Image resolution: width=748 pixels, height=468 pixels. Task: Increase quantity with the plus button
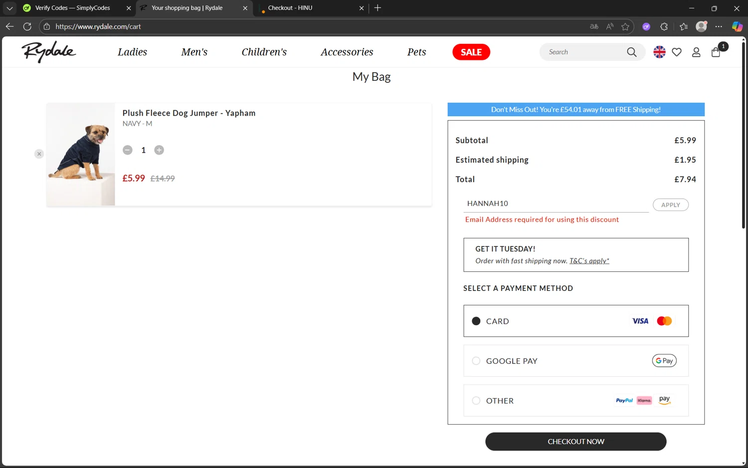(159, 150)
